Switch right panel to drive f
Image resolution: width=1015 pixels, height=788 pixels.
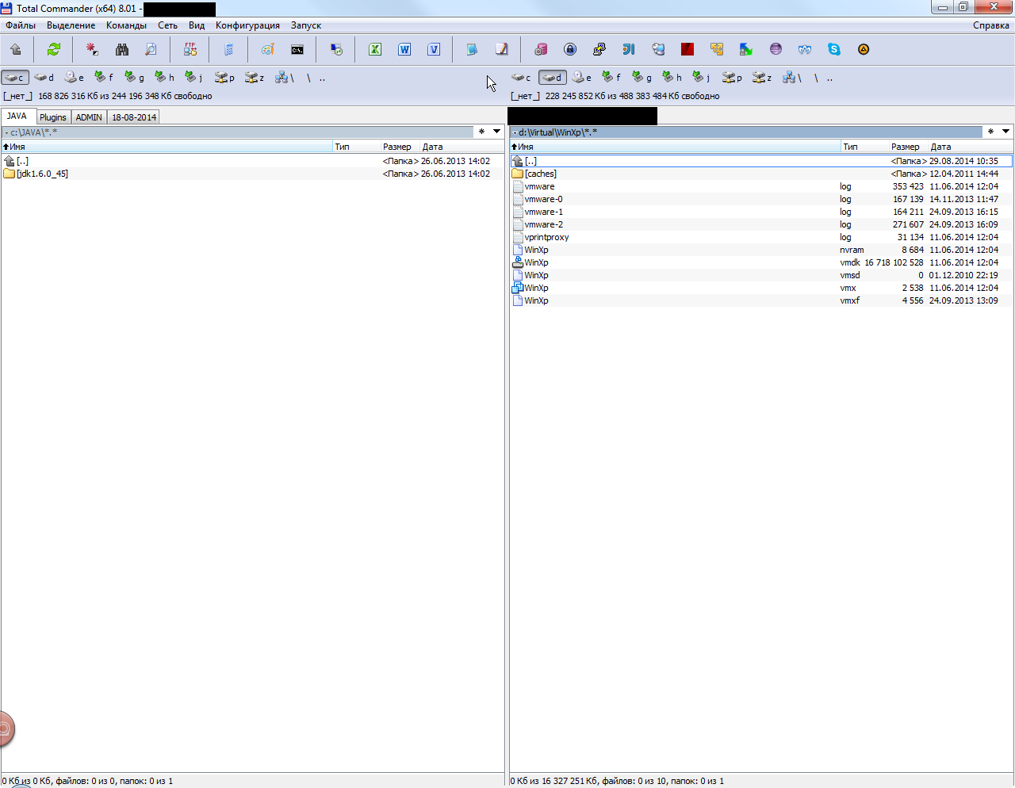611,78
